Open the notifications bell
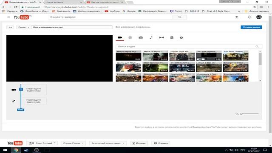Viewport: 272px width, 153px height. point(249,17)
